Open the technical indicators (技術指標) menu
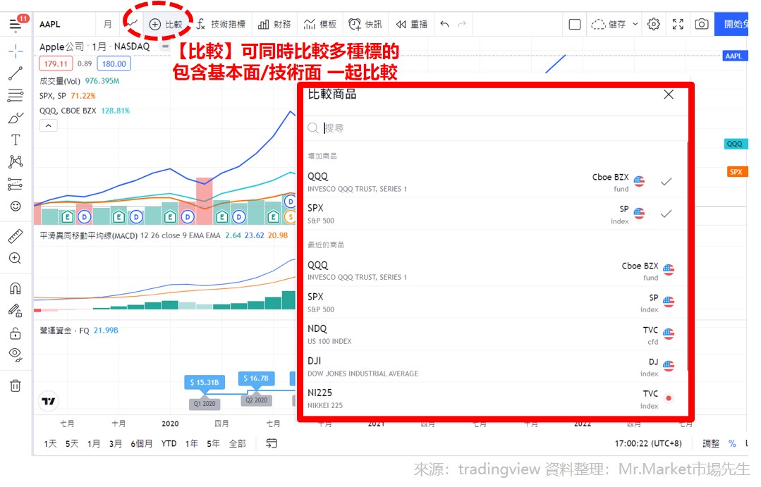 [x=221, y=24]
